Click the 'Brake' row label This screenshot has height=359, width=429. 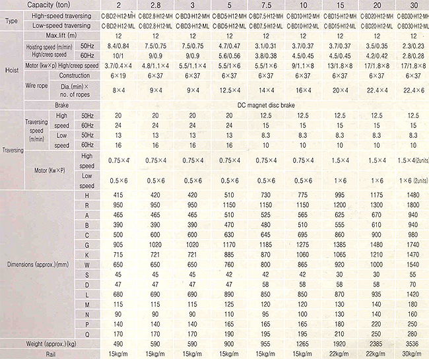(x=62, y=105)
